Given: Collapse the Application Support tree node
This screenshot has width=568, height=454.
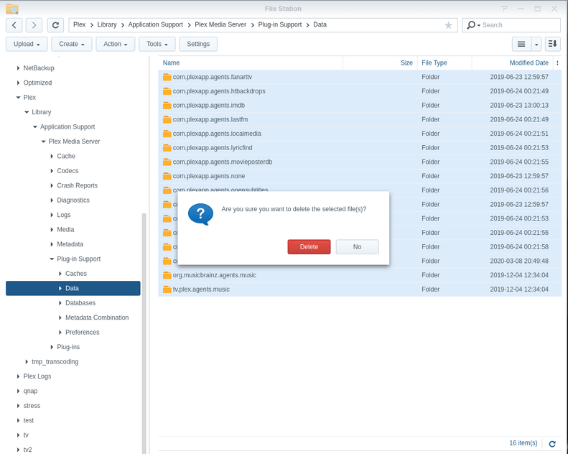Looking at the screenshot, I should [34, 127].
